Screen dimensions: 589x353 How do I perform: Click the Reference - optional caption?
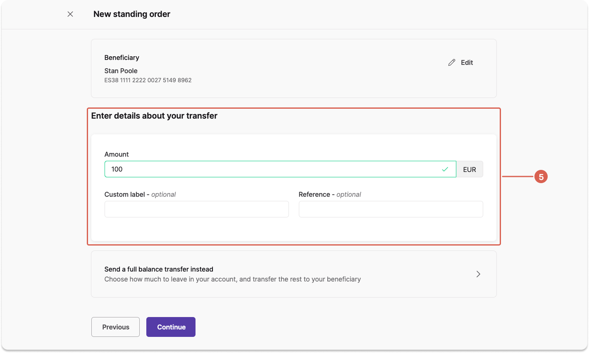click(x=329, y=194)
